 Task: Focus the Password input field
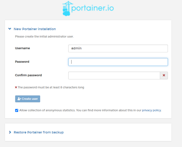(118, 62)
